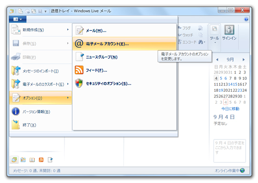Click the help question mark icon

(x=246, y=19)
